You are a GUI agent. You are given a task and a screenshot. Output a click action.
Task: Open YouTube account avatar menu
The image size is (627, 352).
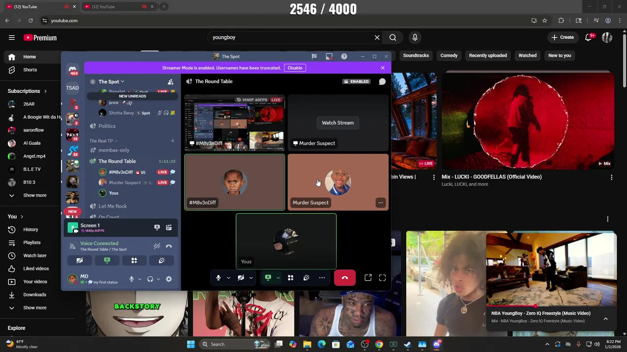(x=607, y=38)
